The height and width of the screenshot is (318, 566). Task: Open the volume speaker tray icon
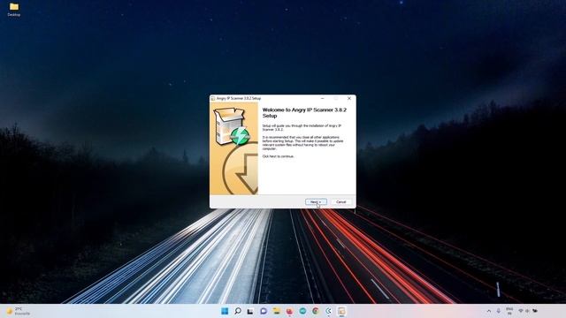point(527,311)
